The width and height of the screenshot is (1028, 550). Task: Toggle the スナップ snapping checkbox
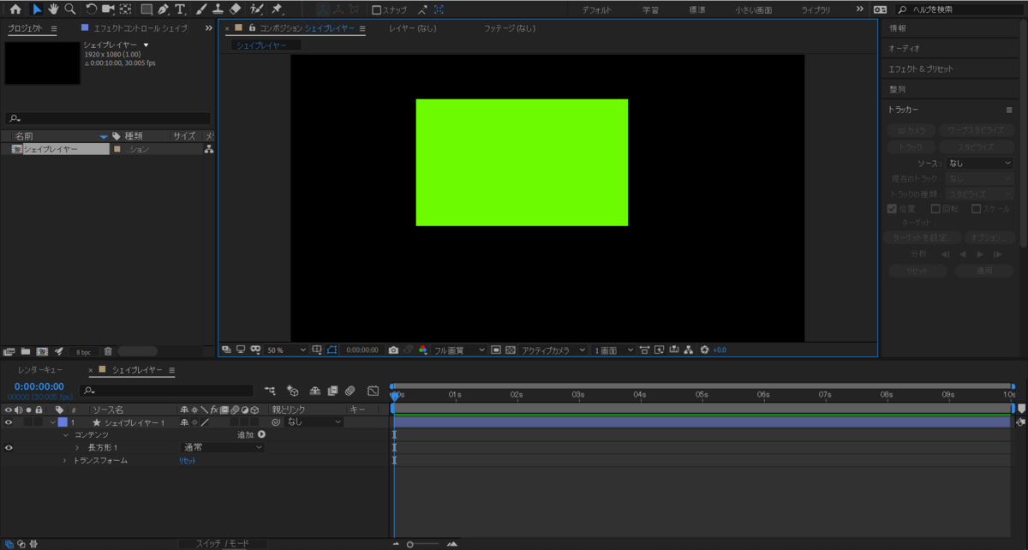pyautogui.click(x=377, y=9)
